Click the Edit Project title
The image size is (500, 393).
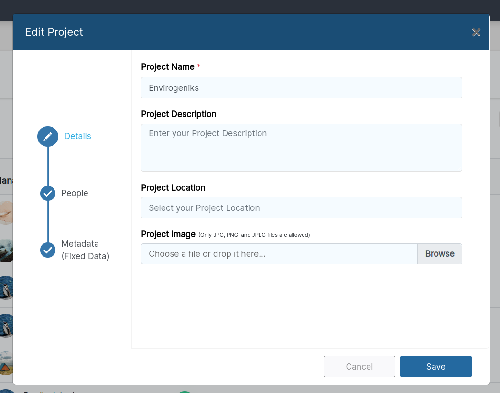[x=54, y=32]
